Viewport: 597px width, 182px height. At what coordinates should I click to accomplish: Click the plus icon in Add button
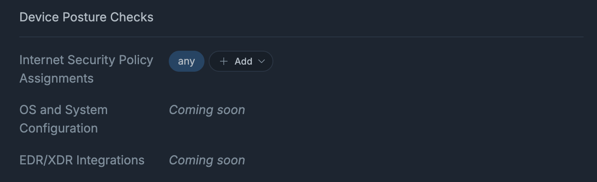[224, 61]
